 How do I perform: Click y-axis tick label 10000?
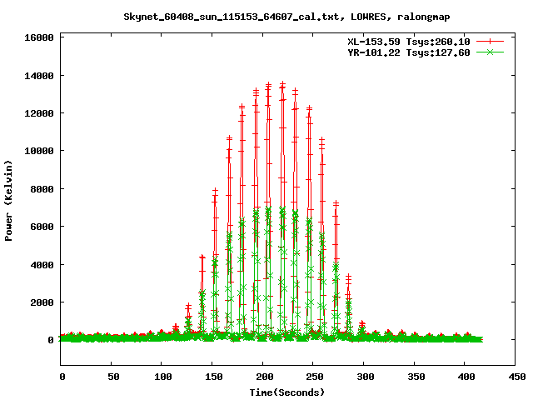pyautogui.click(x=39, y=151)
